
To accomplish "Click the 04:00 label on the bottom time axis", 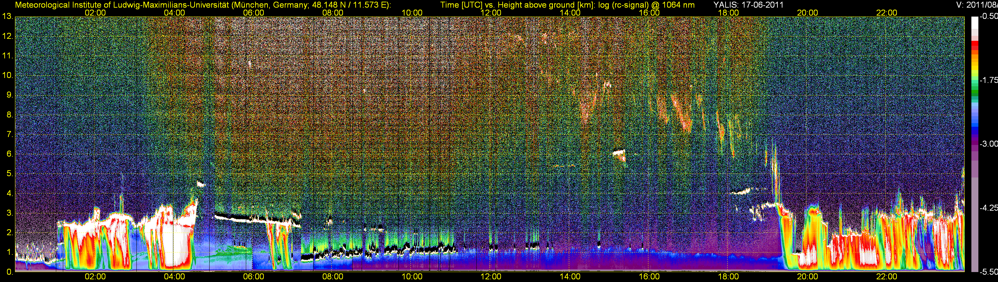I will (x=174, y=277).
